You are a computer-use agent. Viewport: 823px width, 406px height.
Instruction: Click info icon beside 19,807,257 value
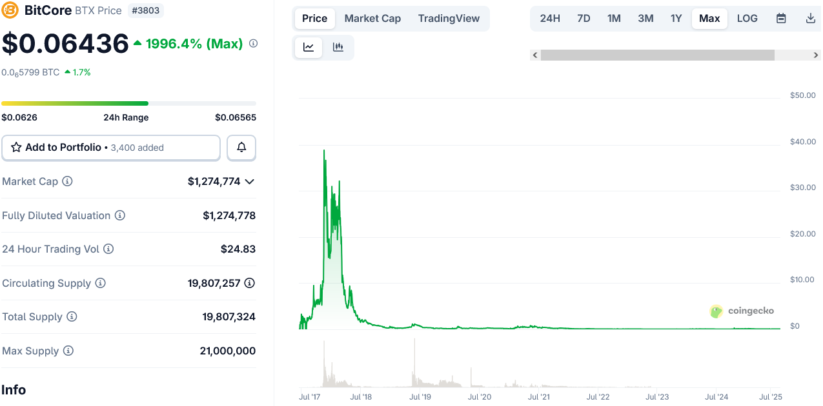(x=249, y=283)
